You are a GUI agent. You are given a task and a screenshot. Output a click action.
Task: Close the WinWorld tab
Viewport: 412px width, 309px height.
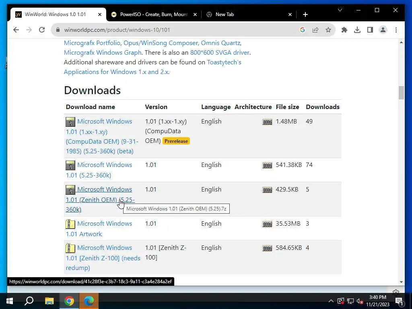(100, 14)
